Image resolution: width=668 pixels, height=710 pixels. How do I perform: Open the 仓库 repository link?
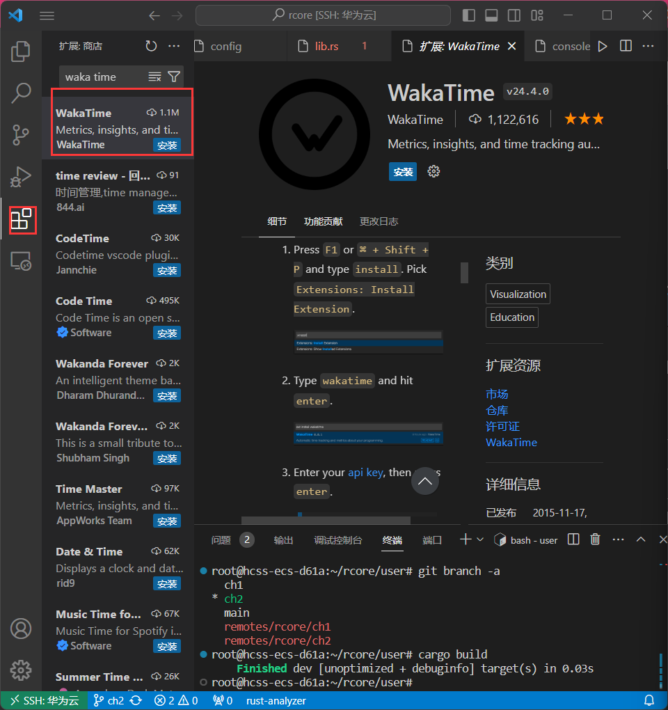(497, 410)
